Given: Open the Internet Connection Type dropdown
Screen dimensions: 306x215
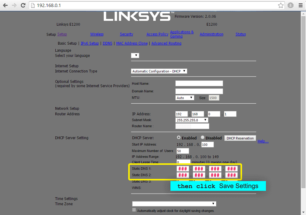Looking at the screenshot, I should (x=159, y=71).
